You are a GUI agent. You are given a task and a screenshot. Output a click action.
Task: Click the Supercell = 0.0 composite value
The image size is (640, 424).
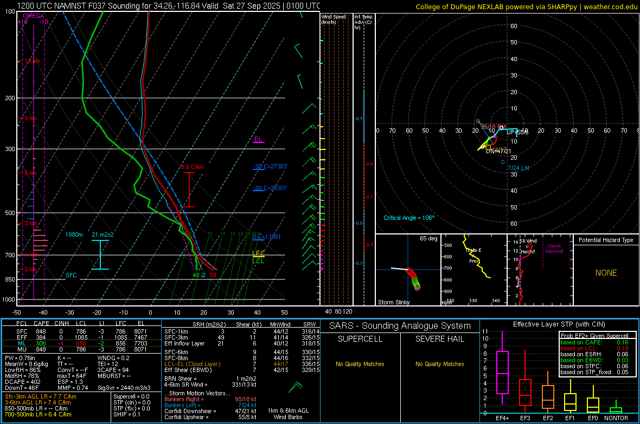(x=131, y=396)
